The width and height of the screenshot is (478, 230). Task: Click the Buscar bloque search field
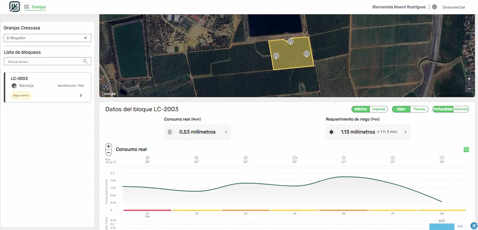point(44,62)
